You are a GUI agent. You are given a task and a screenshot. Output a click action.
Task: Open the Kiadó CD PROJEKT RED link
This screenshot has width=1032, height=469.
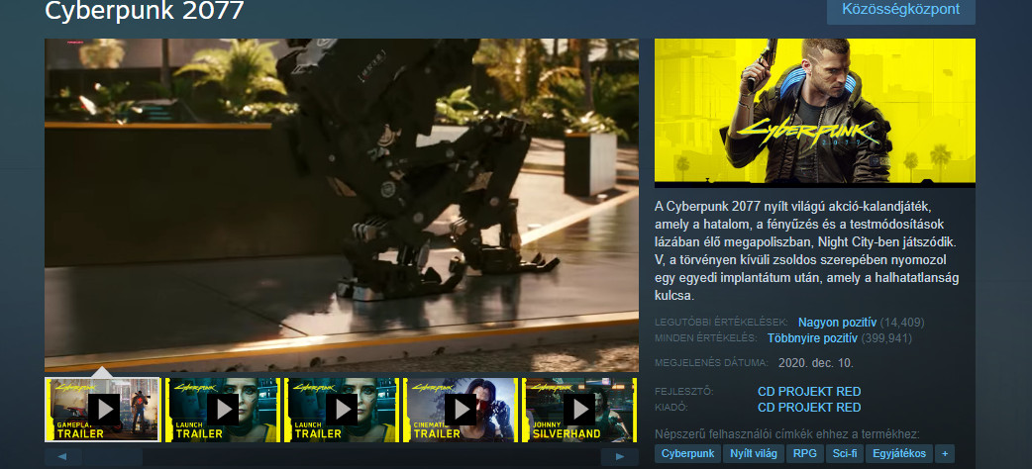[808, 407]
